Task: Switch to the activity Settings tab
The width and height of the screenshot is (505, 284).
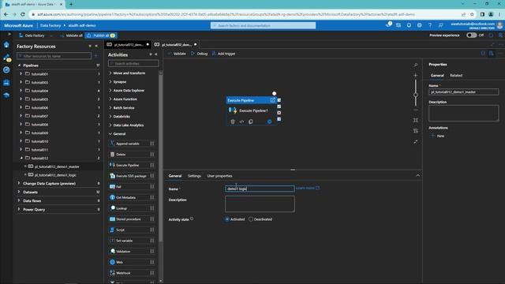Action: 194,176
